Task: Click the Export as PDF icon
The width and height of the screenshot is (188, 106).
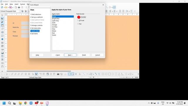Action: tap(16, 7)
